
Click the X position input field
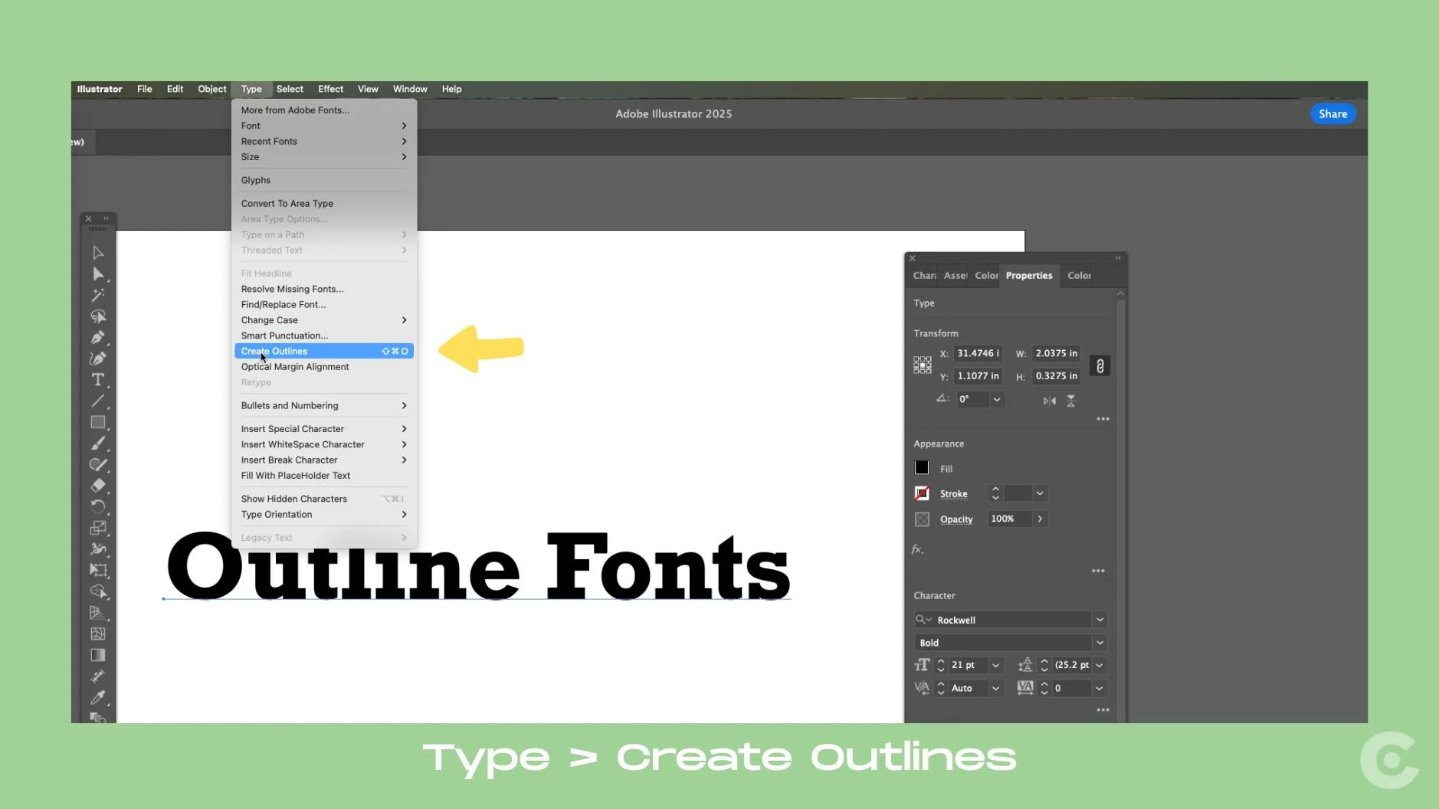[x=978, y=354]
